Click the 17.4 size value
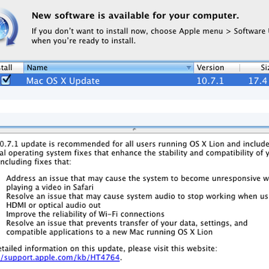 pyautogui.click(x=258, y=81)
